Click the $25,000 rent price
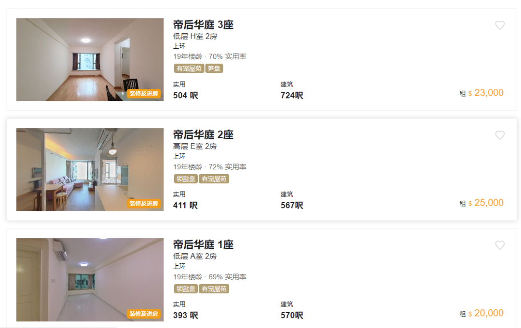521x328 pixels. (x=486, y=203)
